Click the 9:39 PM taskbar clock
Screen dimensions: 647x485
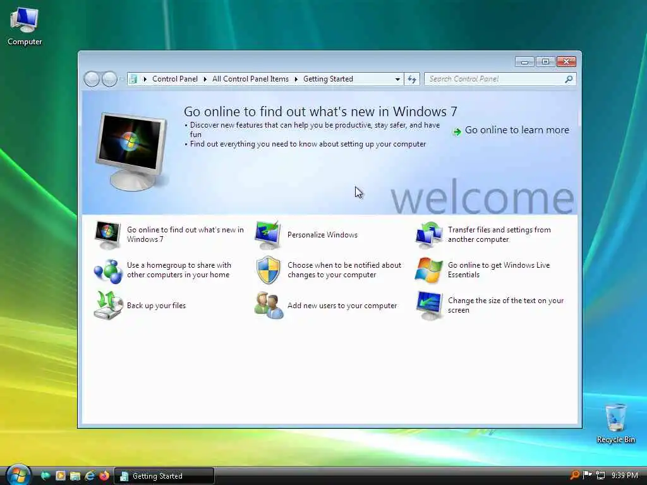tap(624, 476)
